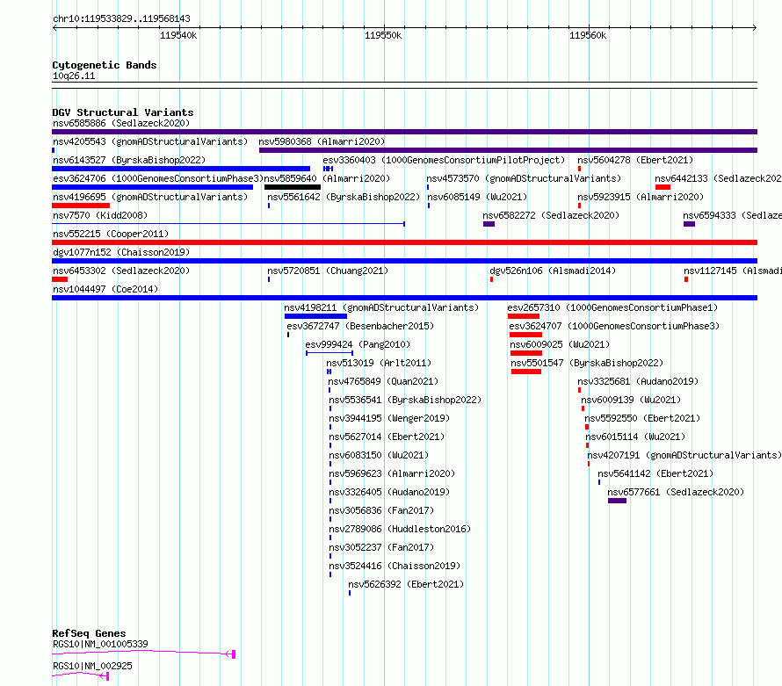Screen dimensions: 782x686
Task: Open nsv513019 (Arlt2011) label
Action: click(379, 363)
